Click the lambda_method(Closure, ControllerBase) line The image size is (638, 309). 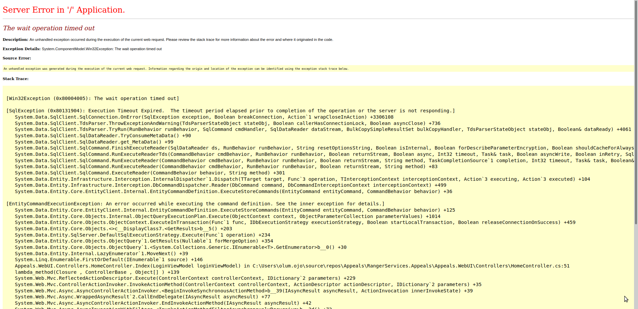pyautogui.click(x=97, y=272)
